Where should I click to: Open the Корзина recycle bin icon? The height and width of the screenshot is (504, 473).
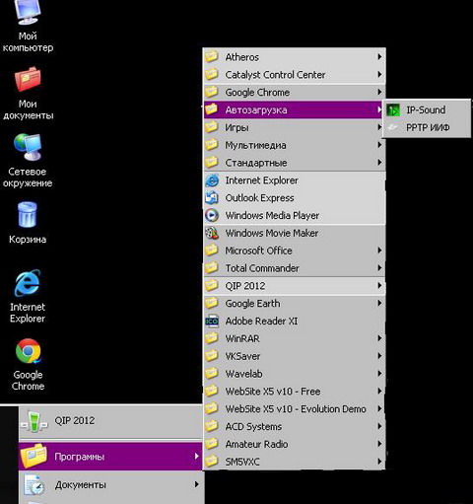click(x=28, y=215)
